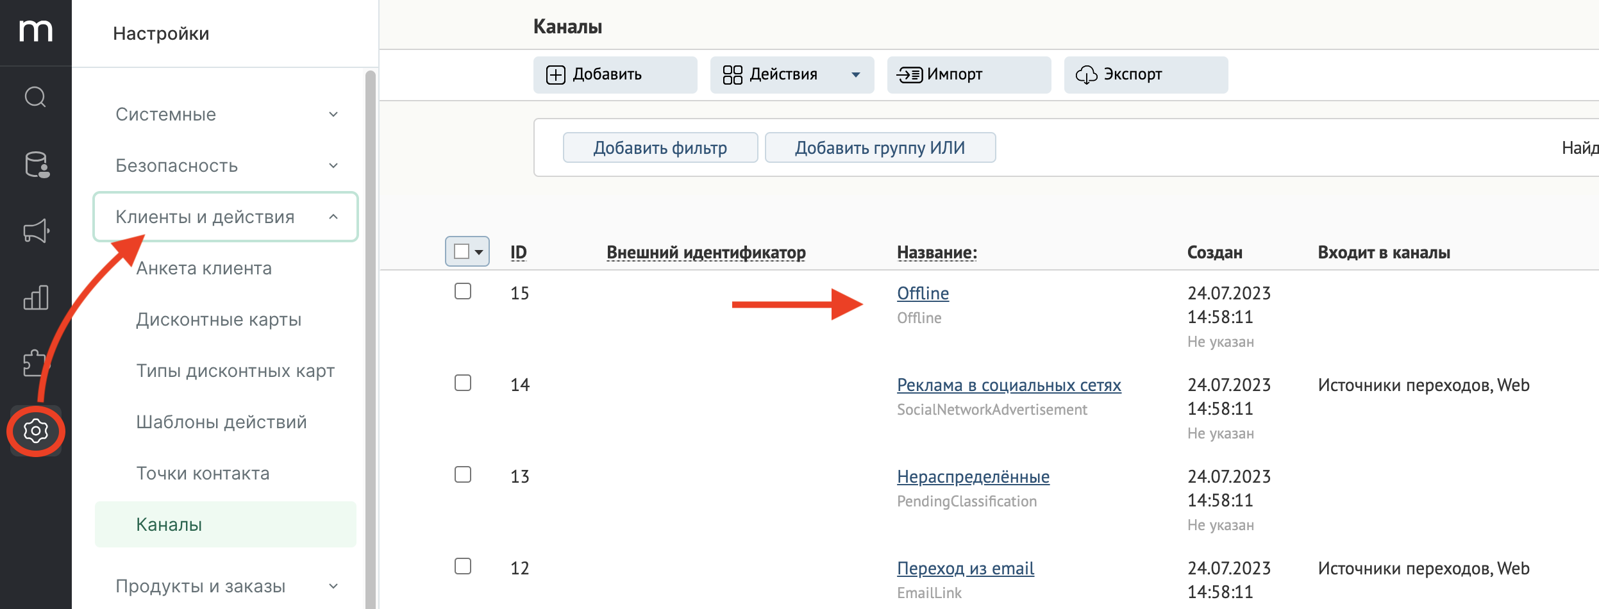Image resolution: width=1599 pixels, height=609 pixels.
Task: Open the campaigns megaphone icon
Action: 37,231
